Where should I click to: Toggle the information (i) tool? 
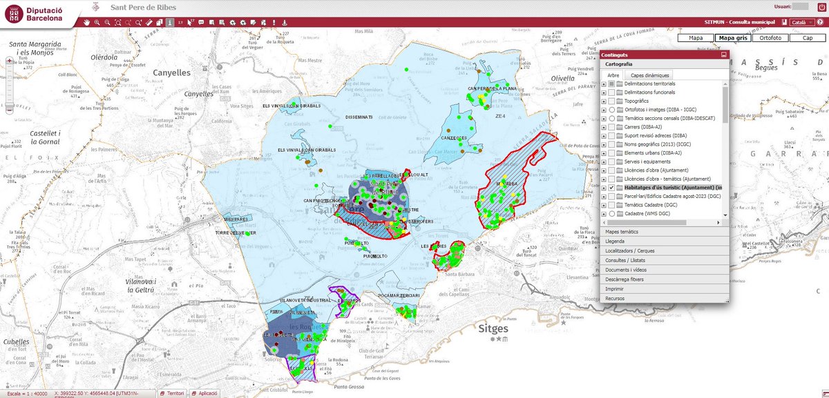(170, 23)
